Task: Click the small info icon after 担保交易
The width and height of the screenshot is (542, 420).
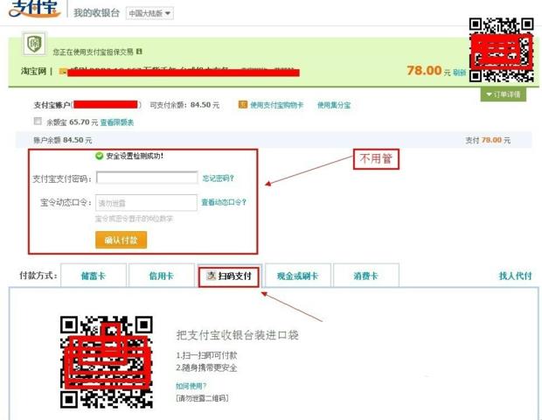Action: [139, 52]
